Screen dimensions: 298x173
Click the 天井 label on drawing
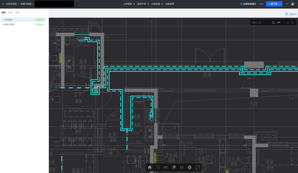point(254,104)
